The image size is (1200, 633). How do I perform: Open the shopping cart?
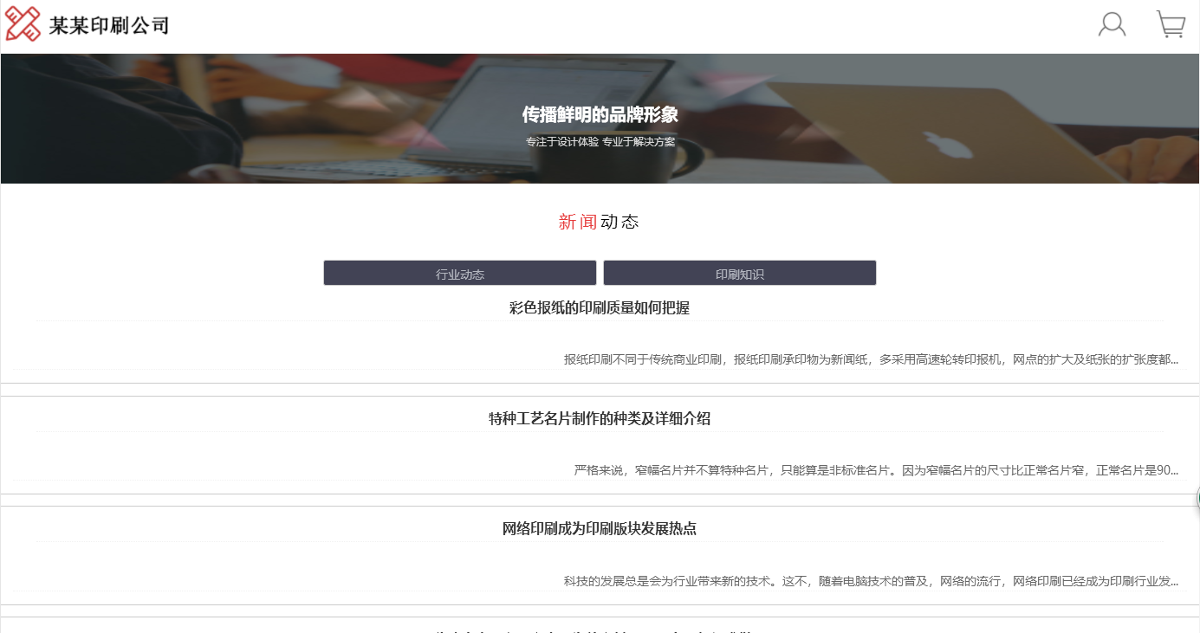tap(1171, 24)
